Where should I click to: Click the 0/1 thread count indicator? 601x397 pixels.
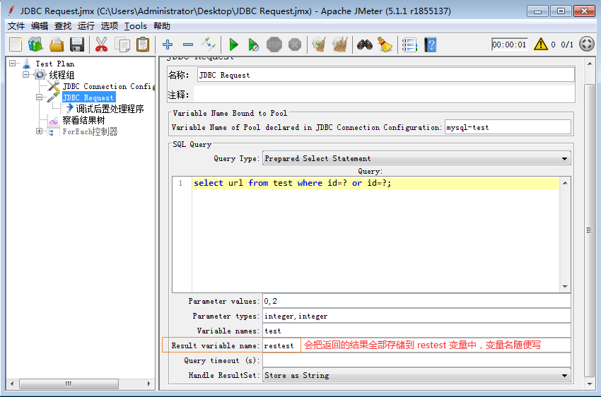pos(567,45)
